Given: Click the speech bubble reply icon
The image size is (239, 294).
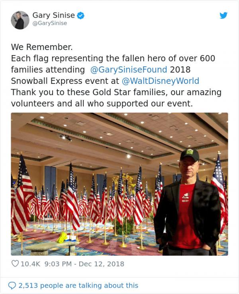Looking at the screenshot, I should point(12,285).
